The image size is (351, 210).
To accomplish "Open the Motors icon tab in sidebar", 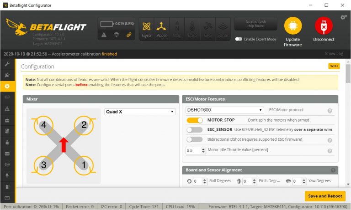I will (x=7, y=143).
